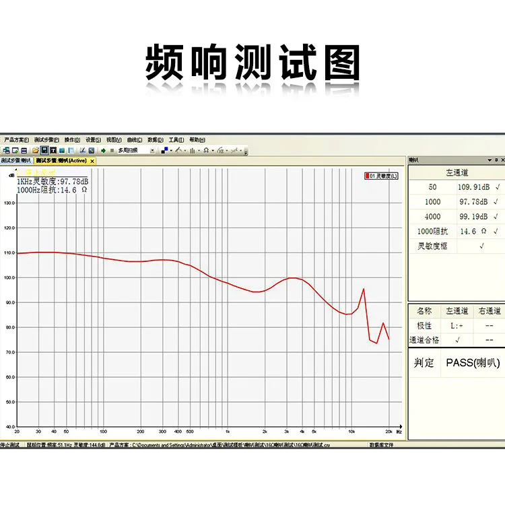Image resolution: width=505 pixels, height=505 pixels.
Task: Open the 帮助(H) menu
Action: click(197, 140)
